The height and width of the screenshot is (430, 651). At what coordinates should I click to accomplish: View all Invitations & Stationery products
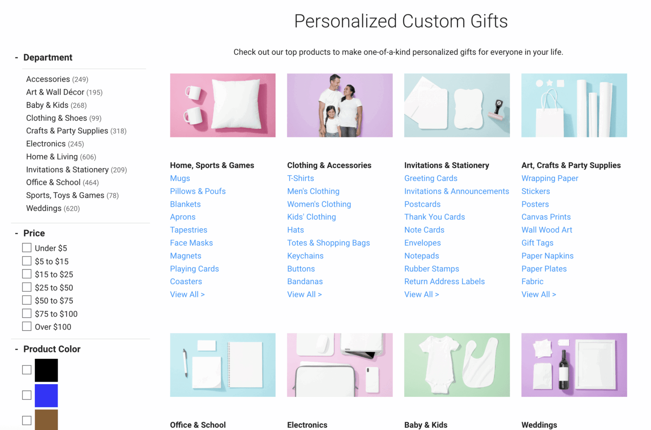click(x=421, y=294)
